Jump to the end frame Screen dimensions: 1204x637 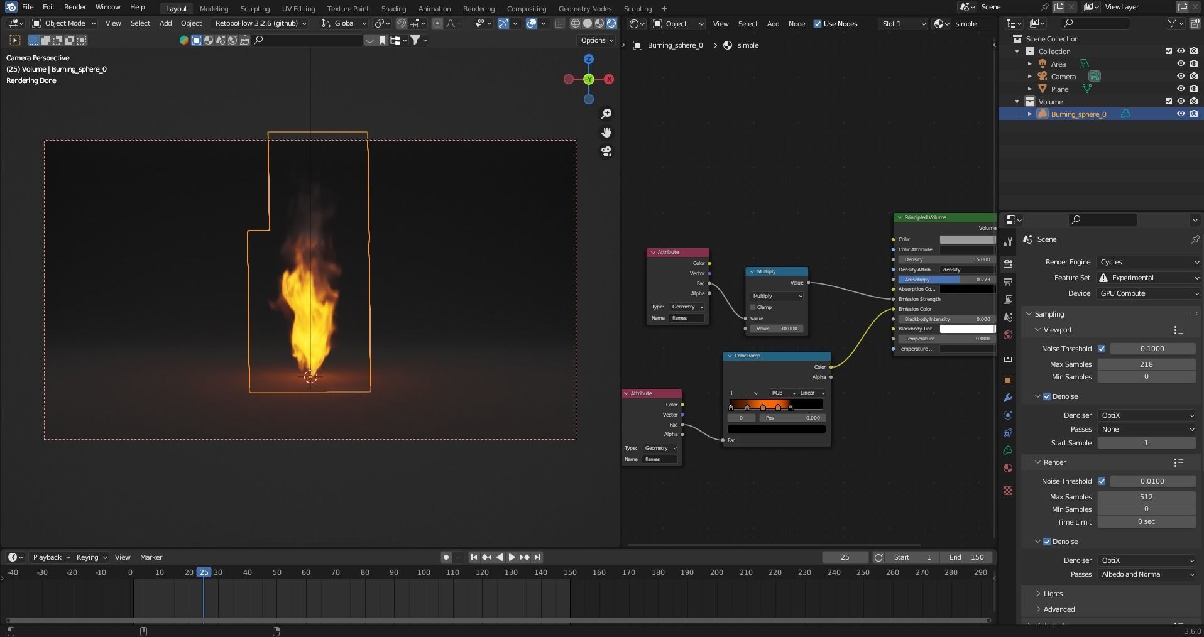(537, 557)
